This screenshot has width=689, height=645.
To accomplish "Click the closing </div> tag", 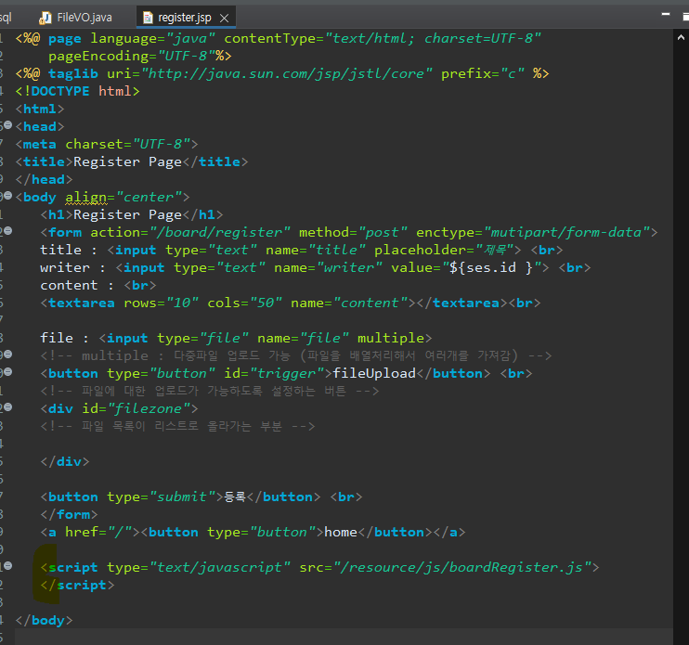I will [65, 462].
